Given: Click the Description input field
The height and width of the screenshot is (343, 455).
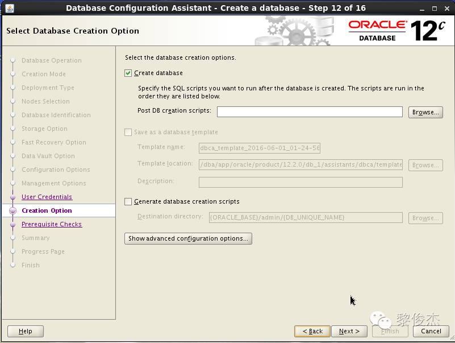Looking at the screenshot, I should [x=300, y=182].
